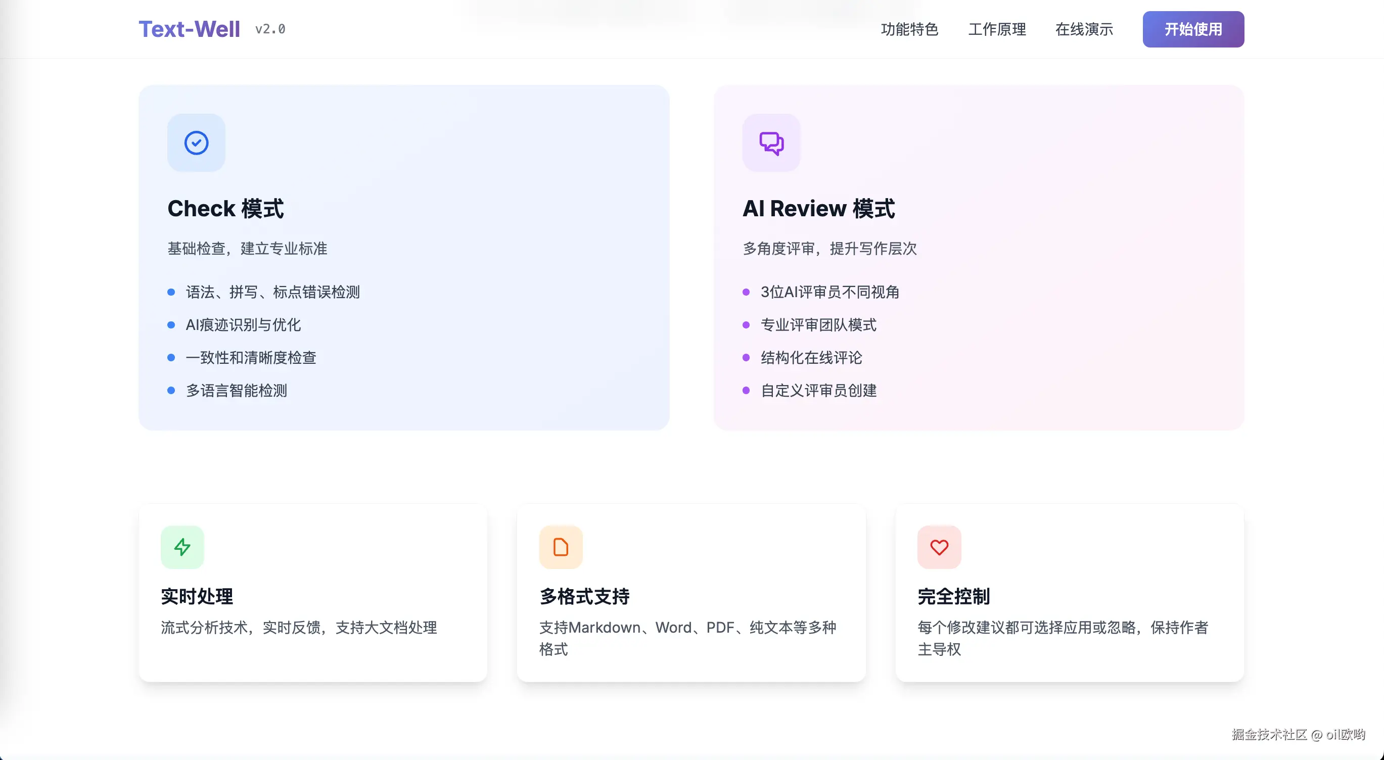The image size is (1384, 760).
Task: Click the v2.0 version label
Action: click(270, 29)
